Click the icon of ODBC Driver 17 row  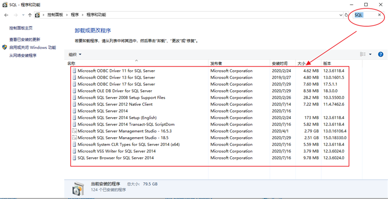[x=74, y=84]
